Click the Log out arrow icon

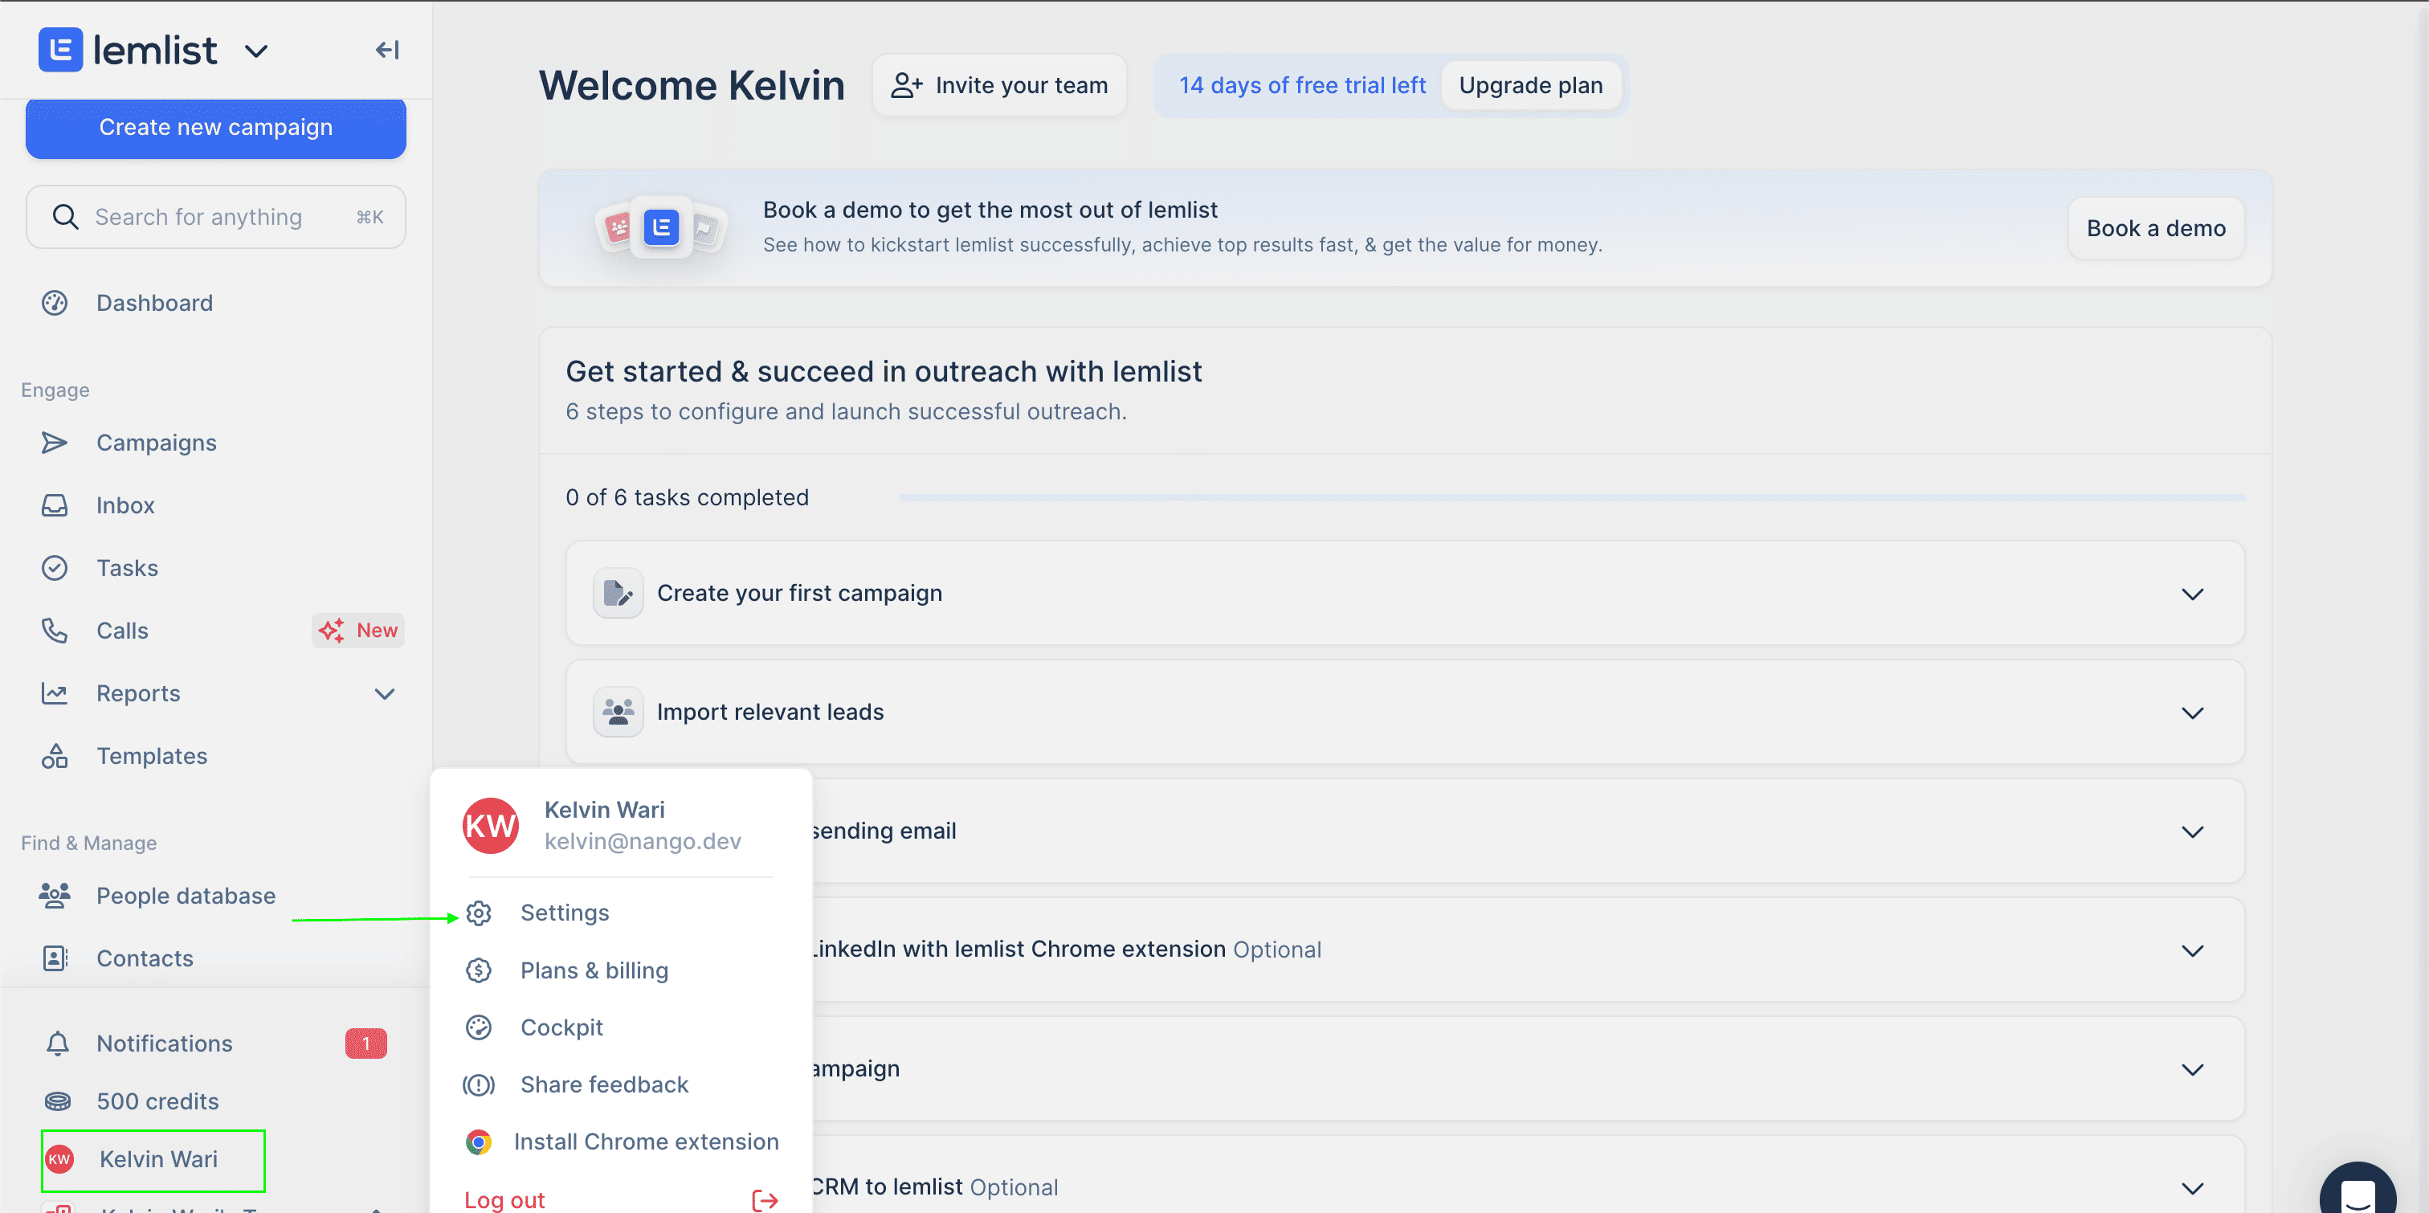[x=765, y=1200]
